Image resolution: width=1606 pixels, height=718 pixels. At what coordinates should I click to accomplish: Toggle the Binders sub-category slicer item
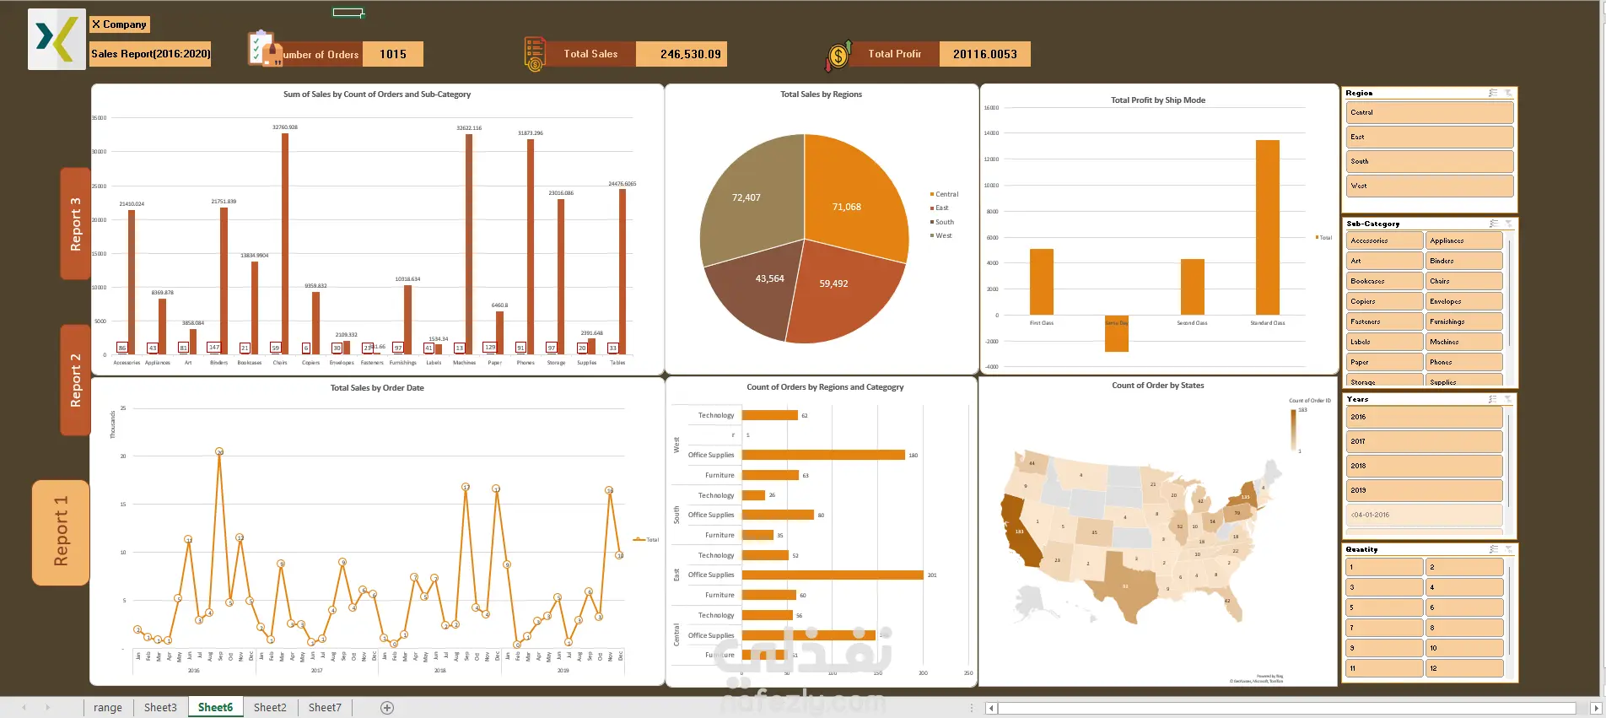click(x=1465, y=261)
